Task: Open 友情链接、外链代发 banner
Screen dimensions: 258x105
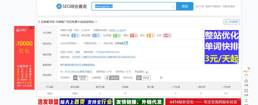Action: tap(139, 102)
